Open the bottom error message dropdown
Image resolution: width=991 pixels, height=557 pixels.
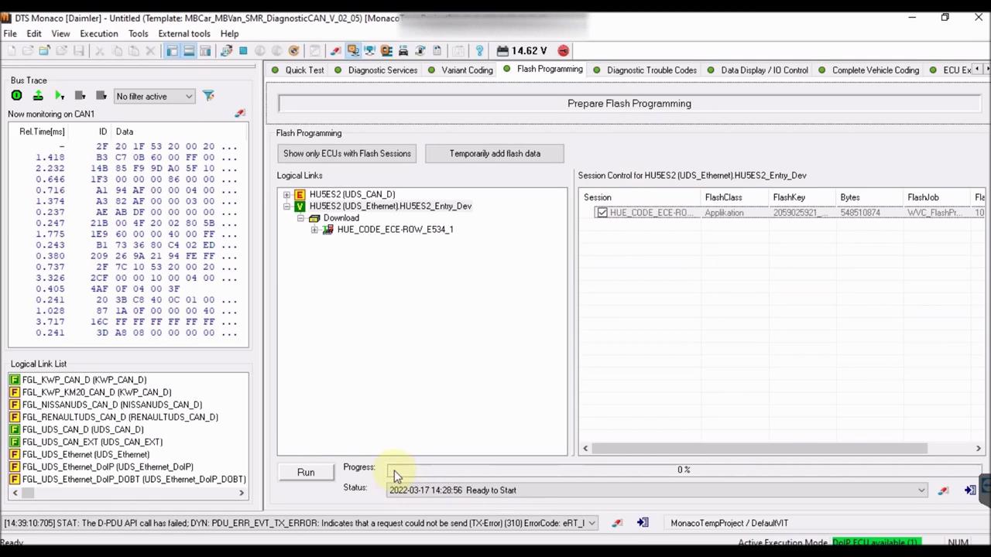click(x=592, y=523)
